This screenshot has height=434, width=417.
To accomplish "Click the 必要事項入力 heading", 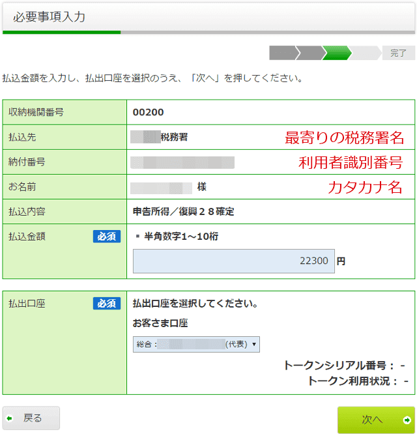I will tap(49, 17).
